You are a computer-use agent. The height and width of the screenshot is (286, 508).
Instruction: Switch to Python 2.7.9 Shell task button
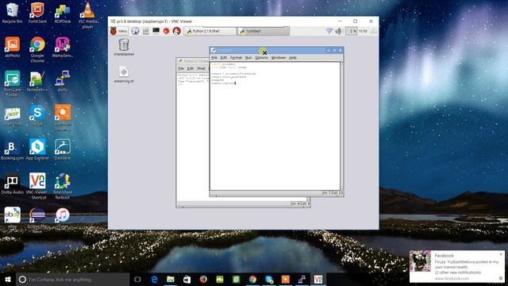coord(210,31)
